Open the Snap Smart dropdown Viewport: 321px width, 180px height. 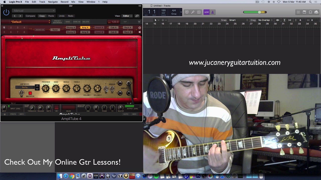[x=238, y=20]
